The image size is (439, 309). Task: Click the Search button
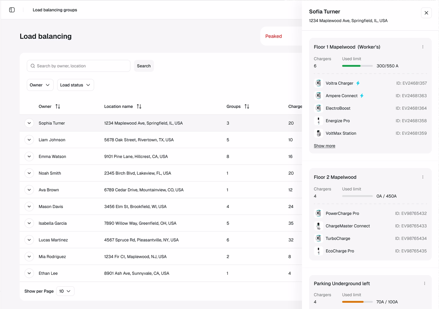(144, 66)
